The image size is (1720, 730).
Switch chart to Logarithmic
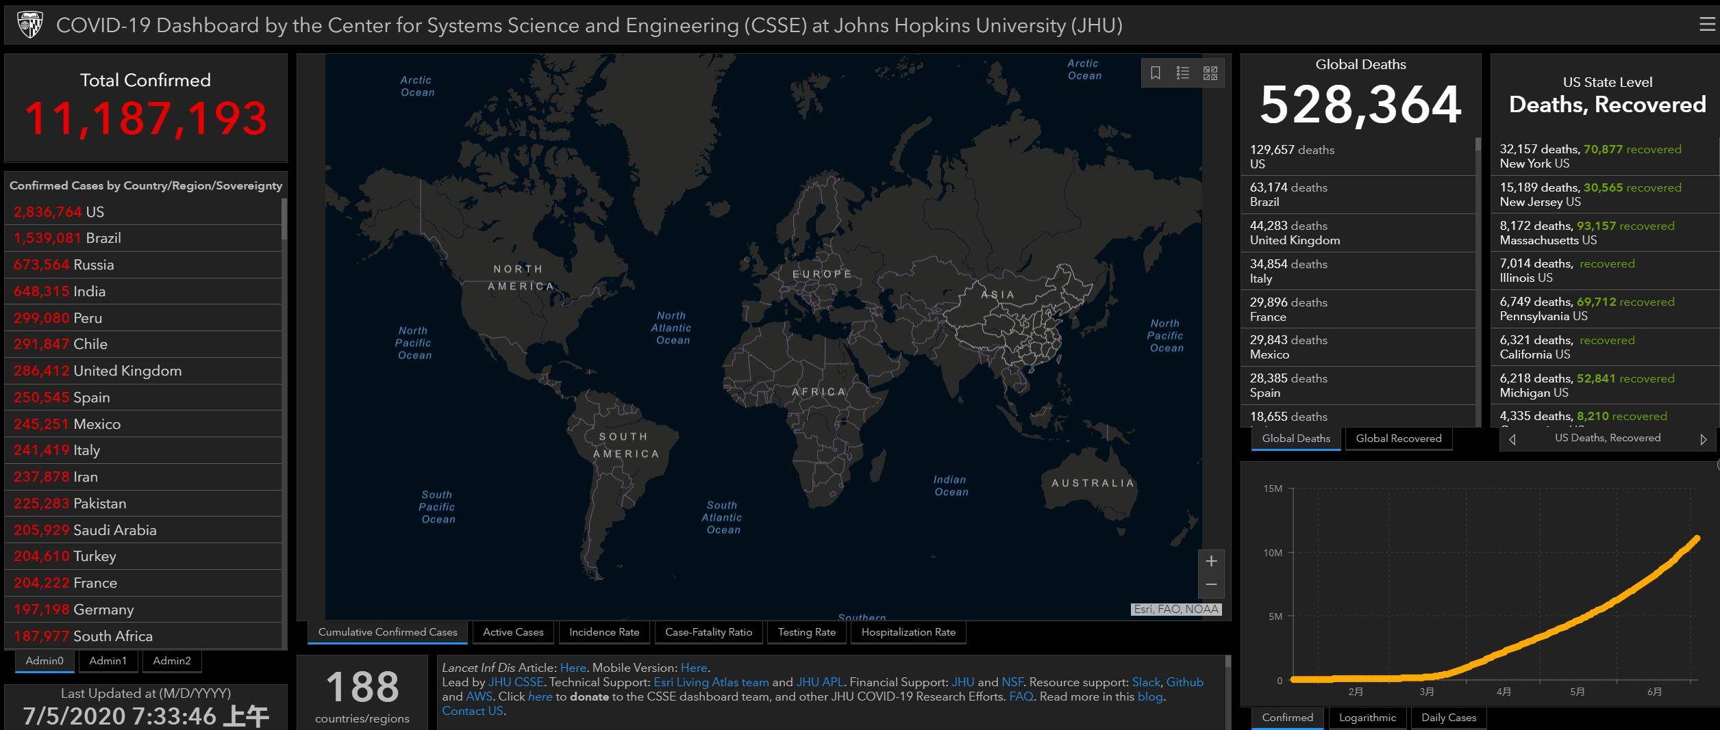click(1367, 718)
